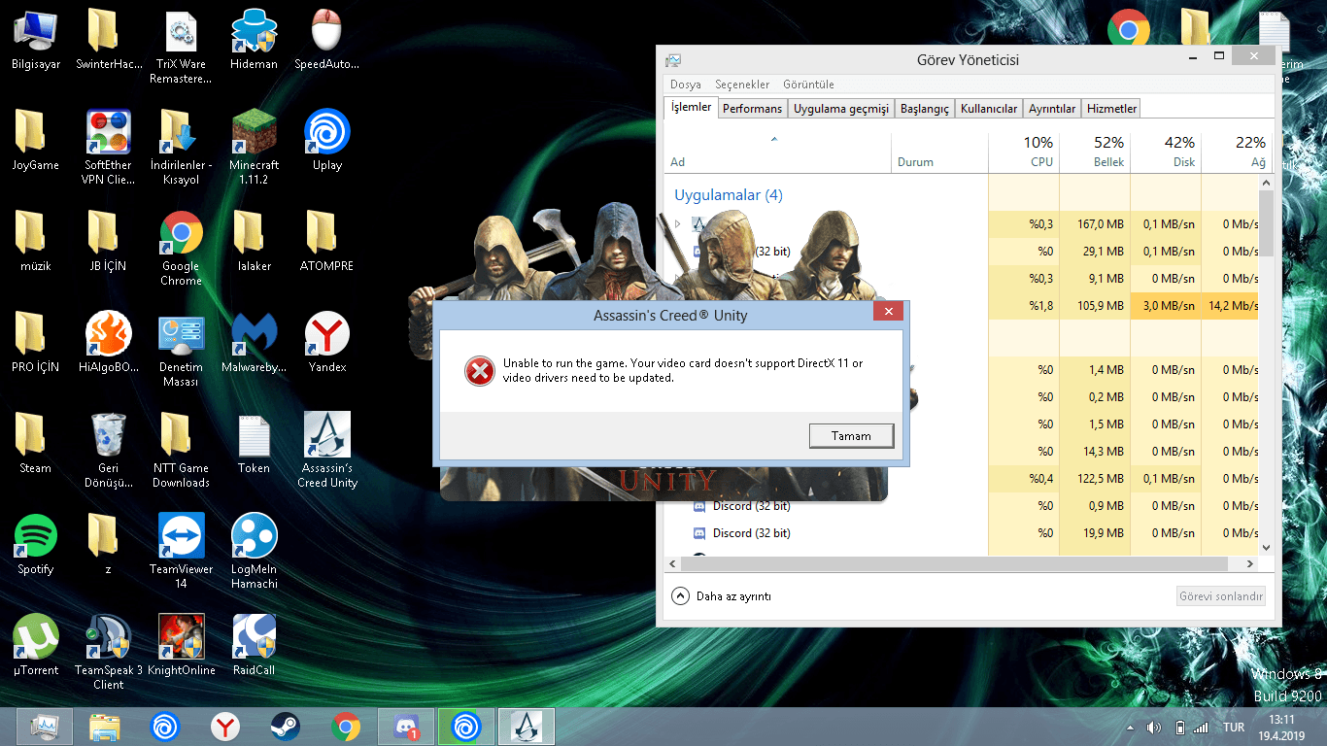Open the NTT Game Downloads folder
The height and width of the screenshot is (746, 1327).
pos(181,451)
